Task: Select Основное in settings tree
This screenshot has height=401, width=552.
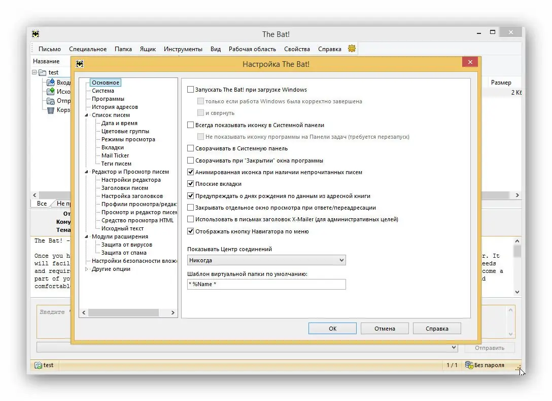Action: [106, 83]
